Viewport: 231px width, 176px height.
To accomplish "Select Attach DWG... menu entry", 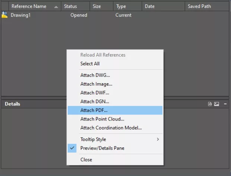I will click(x=95, y=75).
